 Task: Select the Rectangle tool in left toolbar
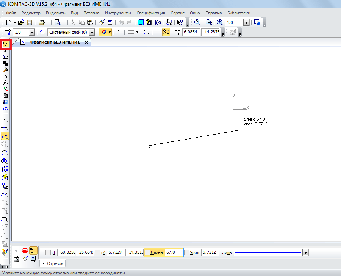tap(5, 219)
